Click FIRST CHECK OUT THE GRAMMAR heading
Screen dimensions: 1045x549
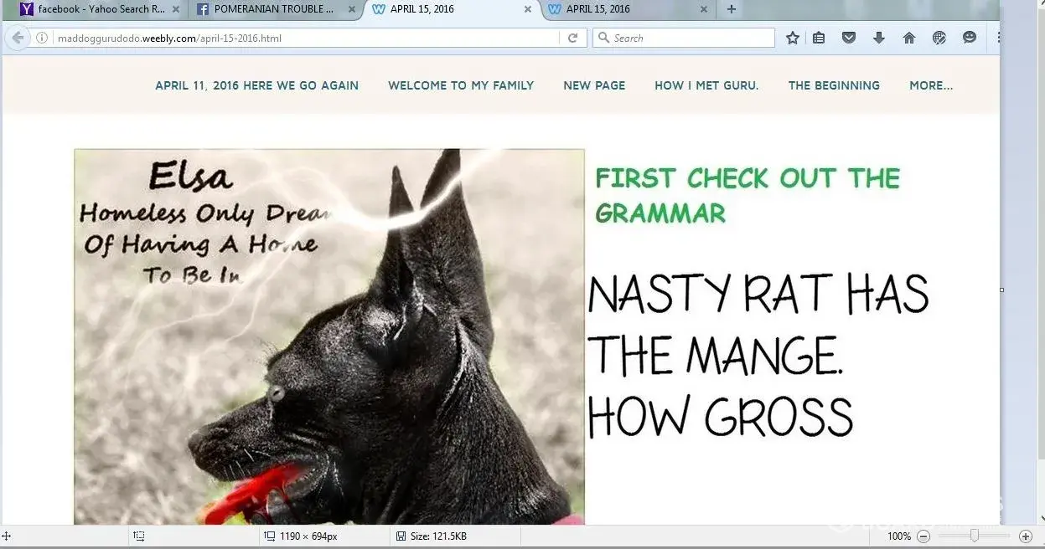748,195
